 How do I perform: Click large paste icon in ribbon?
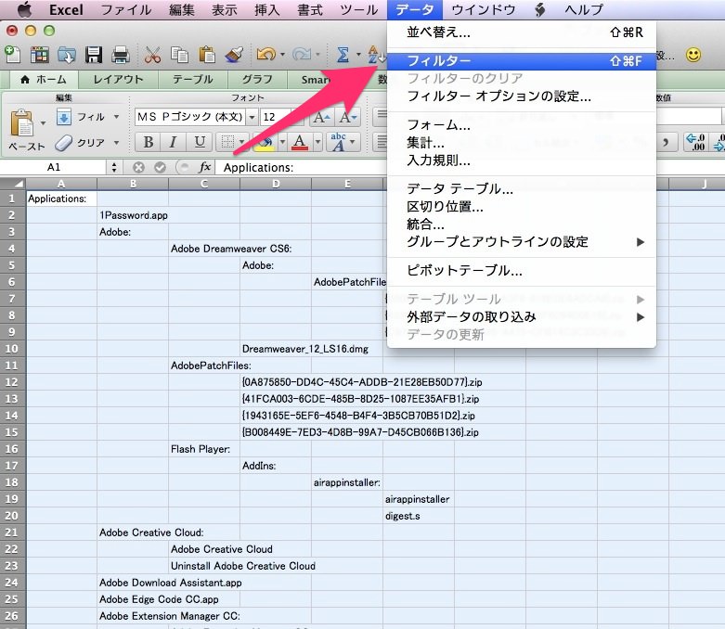point(21,123)
